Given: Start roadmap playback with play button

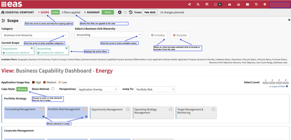Looking at the screenshot, I should click(x=120, y=12).
